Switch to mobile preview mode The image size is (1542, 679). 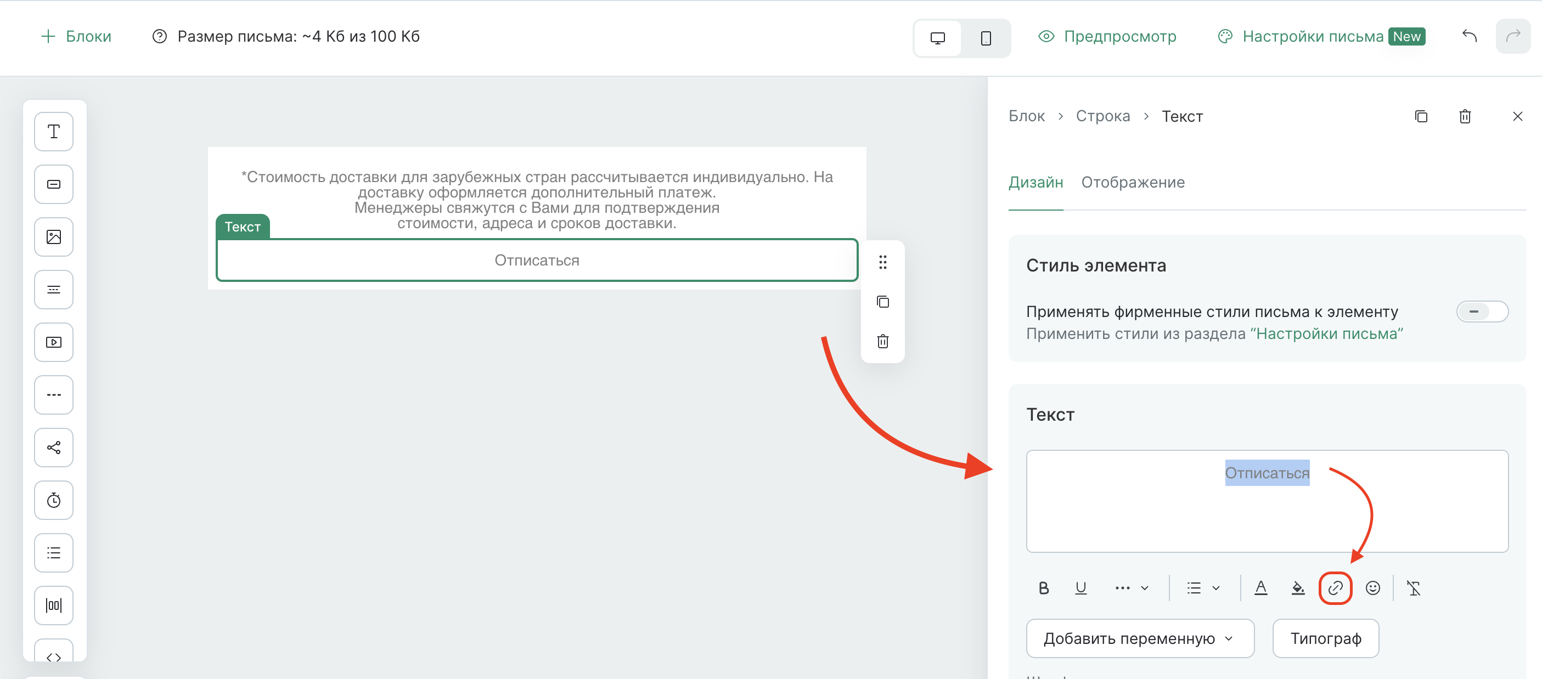coord(986,38)
